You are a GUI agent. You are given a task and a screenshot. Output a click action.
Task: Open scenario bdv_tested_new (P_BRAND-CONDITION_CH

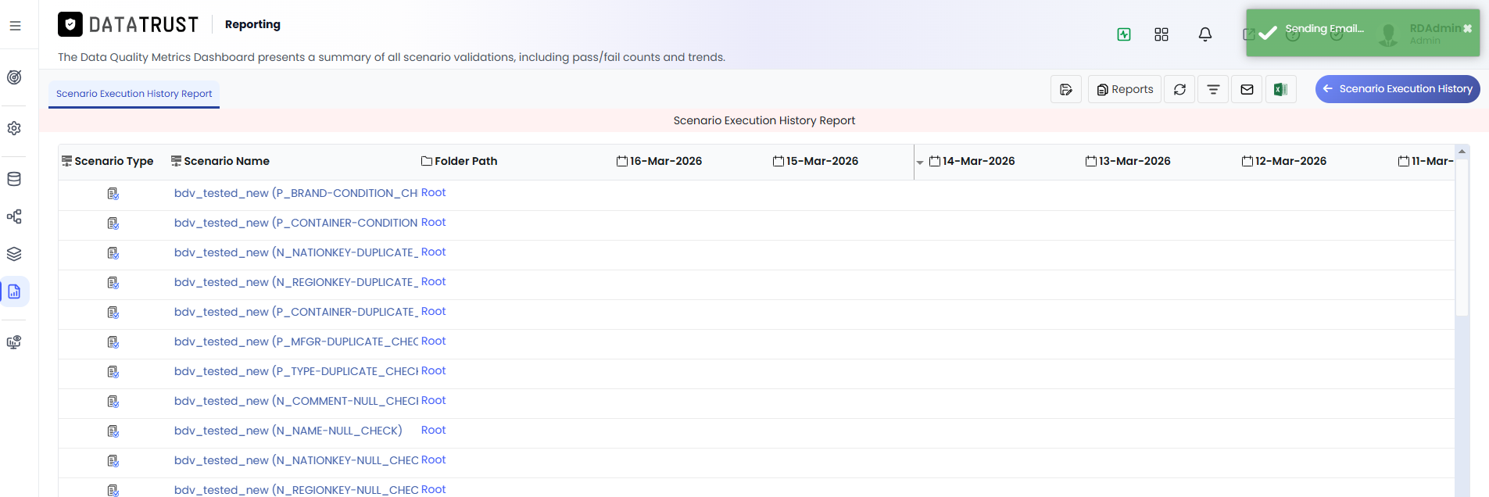(x=295, y=193)
